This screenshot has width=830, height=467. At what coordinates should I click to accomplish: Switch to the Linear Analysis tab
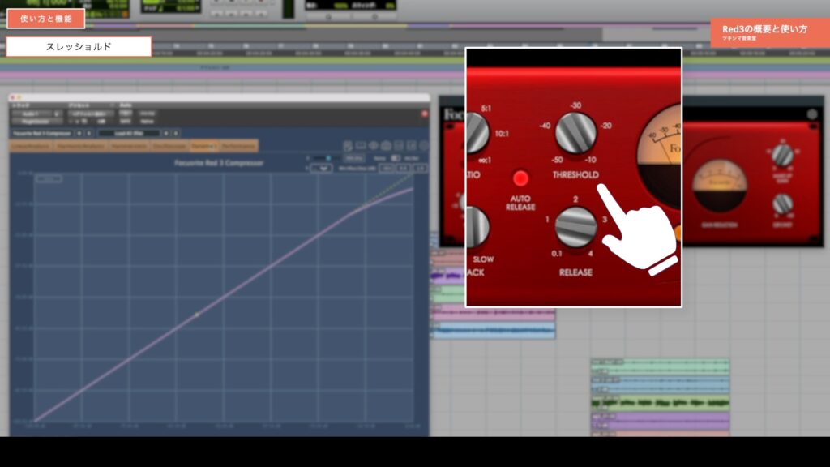coord(31,146)
